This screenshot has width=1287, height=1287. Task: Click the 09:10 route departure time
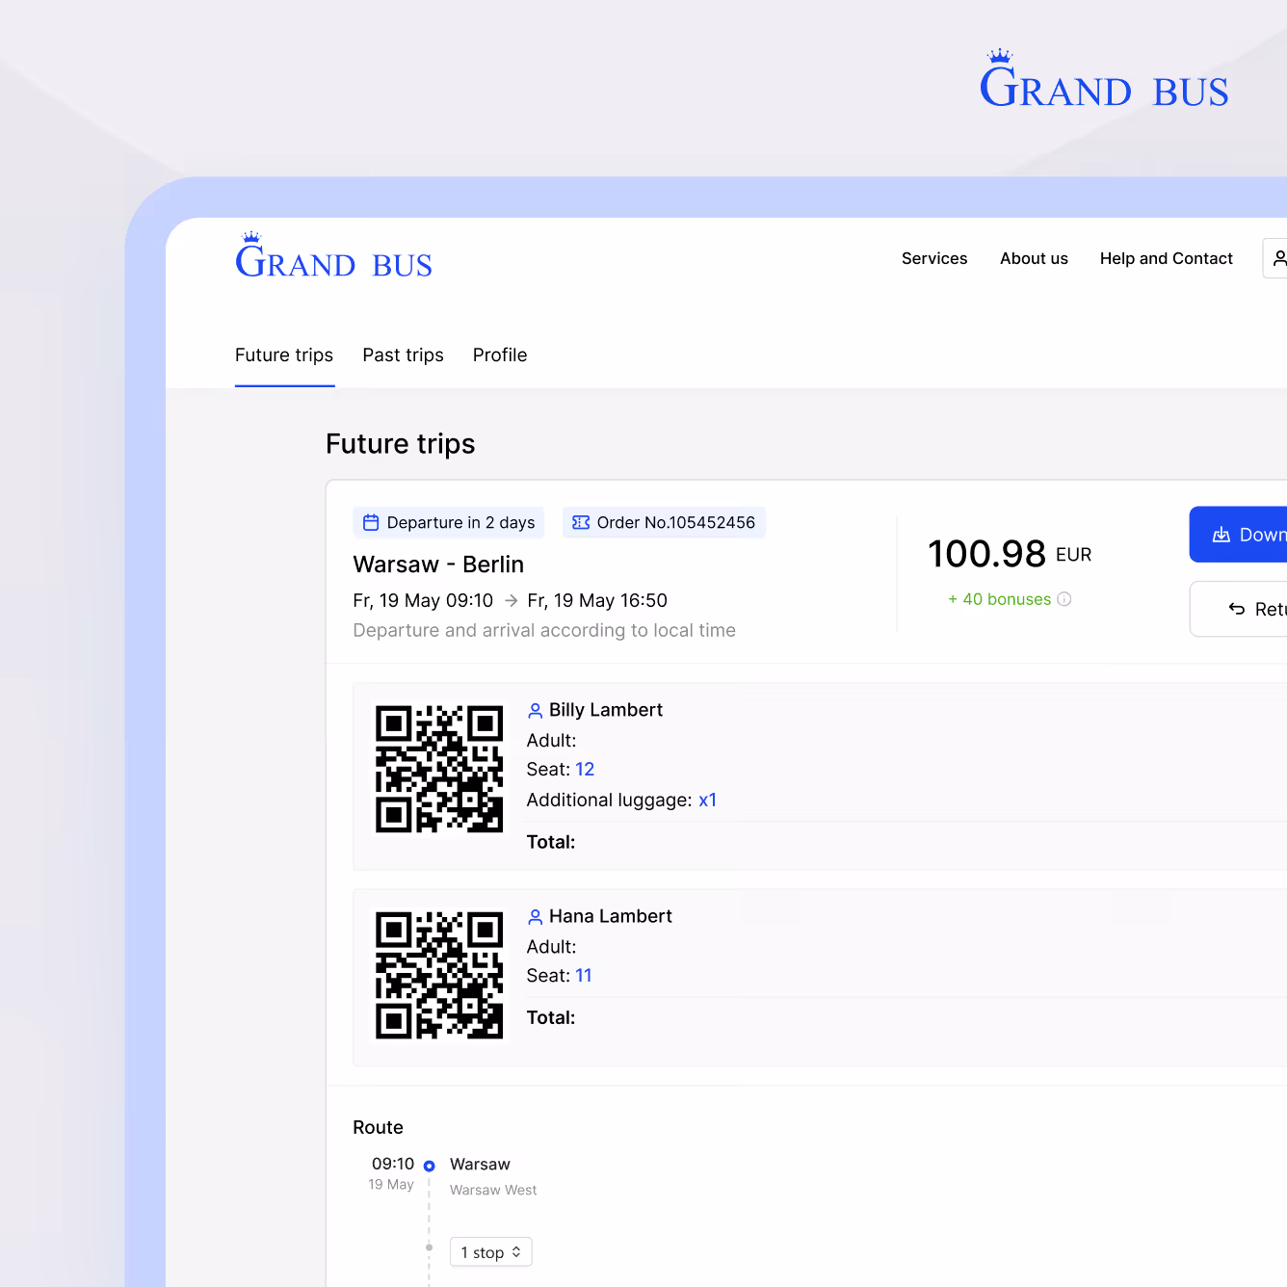point(393,1165)
